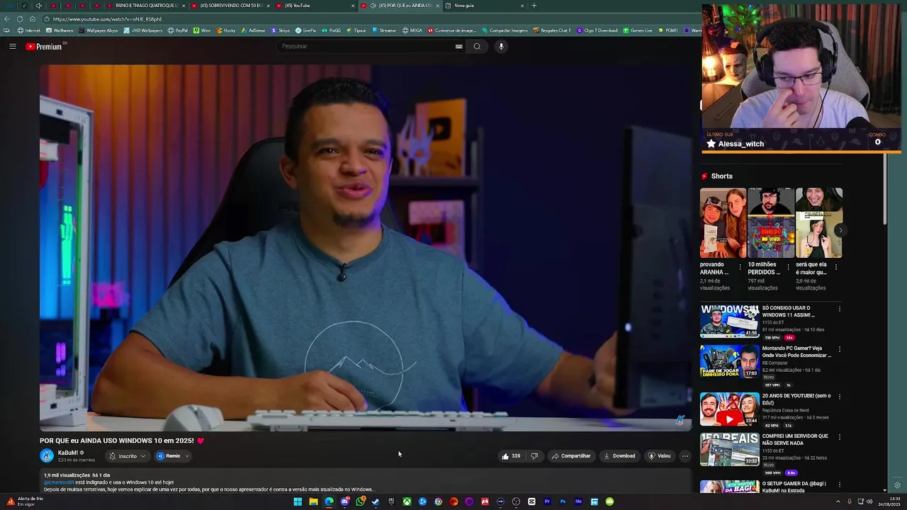The height and width of the screenshot is (510, 907).
Task: Open 'provando ARANHA' short thumbnail
Action: point(723,222)
